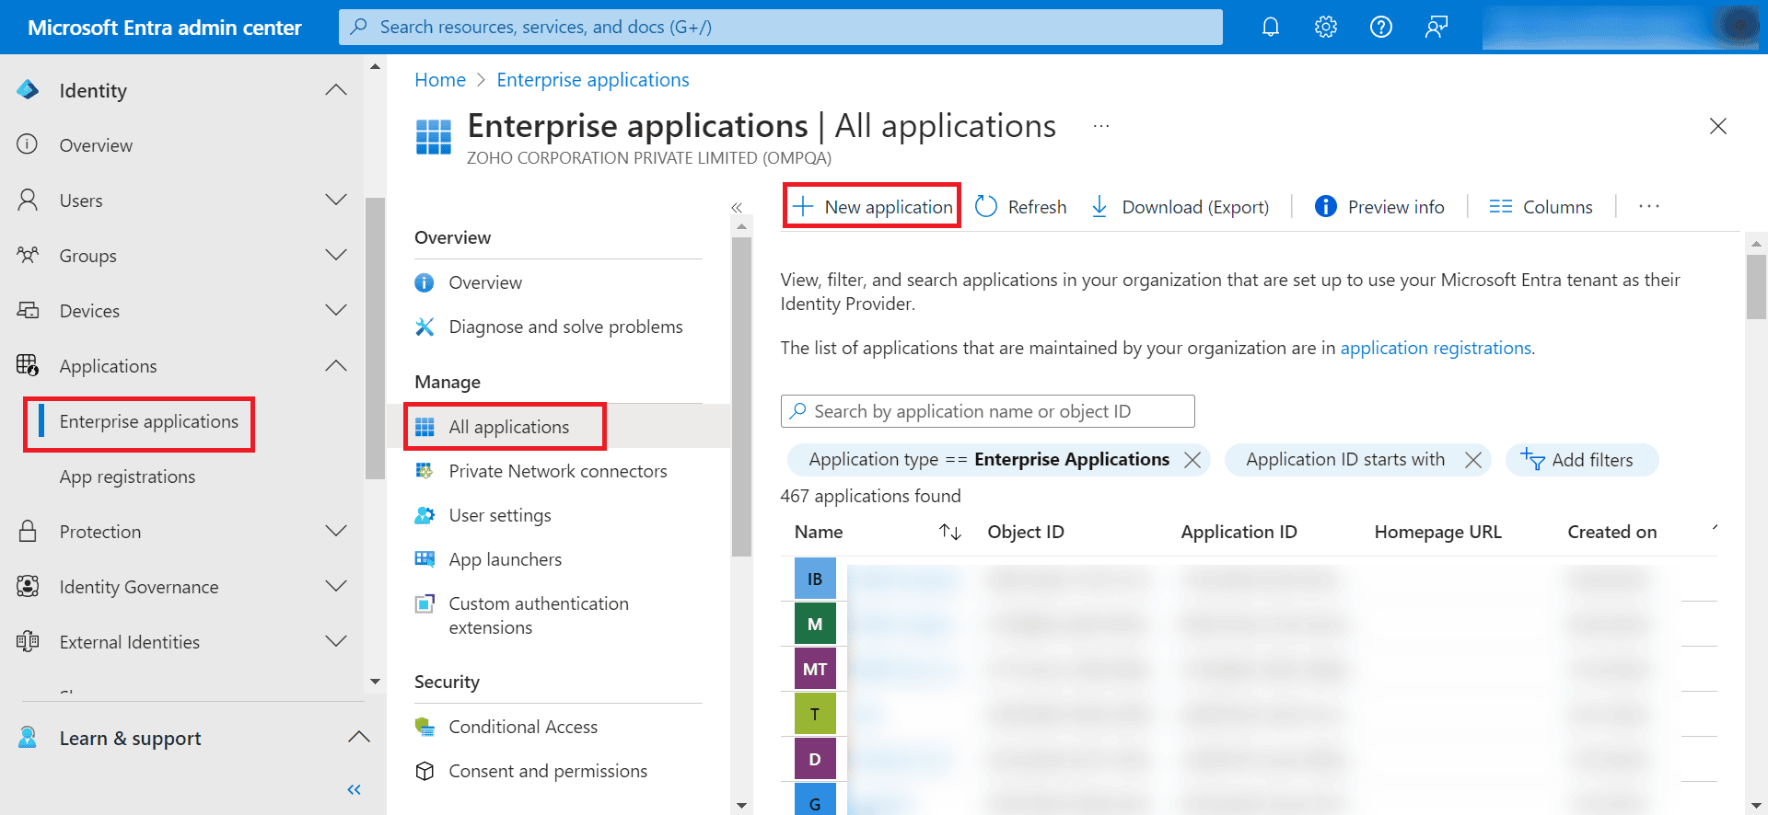Click the Refresh toolbar button
1768x815 pixels.
[1020, 207]
